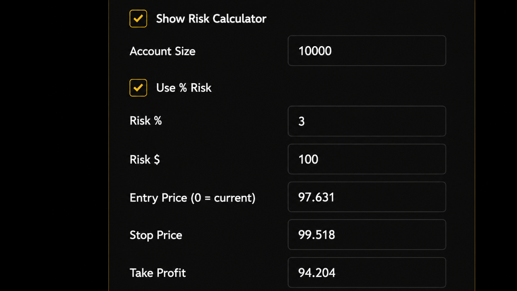Click the Stop Price label
This screenshot has width=517, height=291.
pyautogui.click(x=156, y=235)
